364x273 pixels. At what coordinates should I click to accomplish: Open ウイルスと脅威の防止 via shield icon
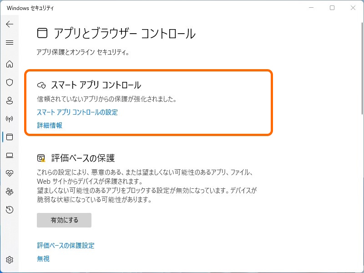[x=10, y=82]
